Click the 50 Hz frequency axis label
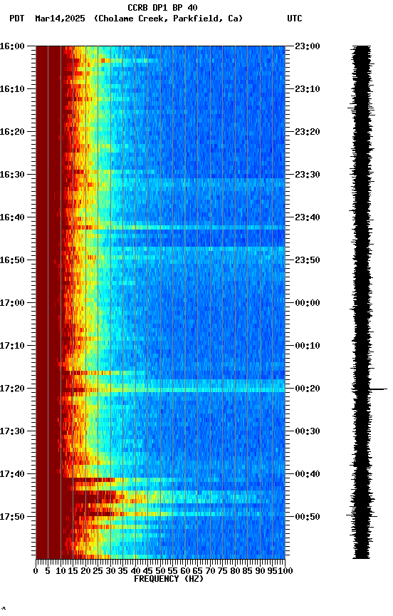 click(x=160, y=571)
